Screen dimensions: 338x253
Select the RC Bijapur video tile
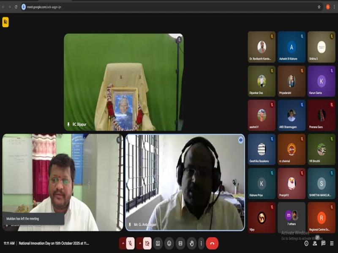123,82
